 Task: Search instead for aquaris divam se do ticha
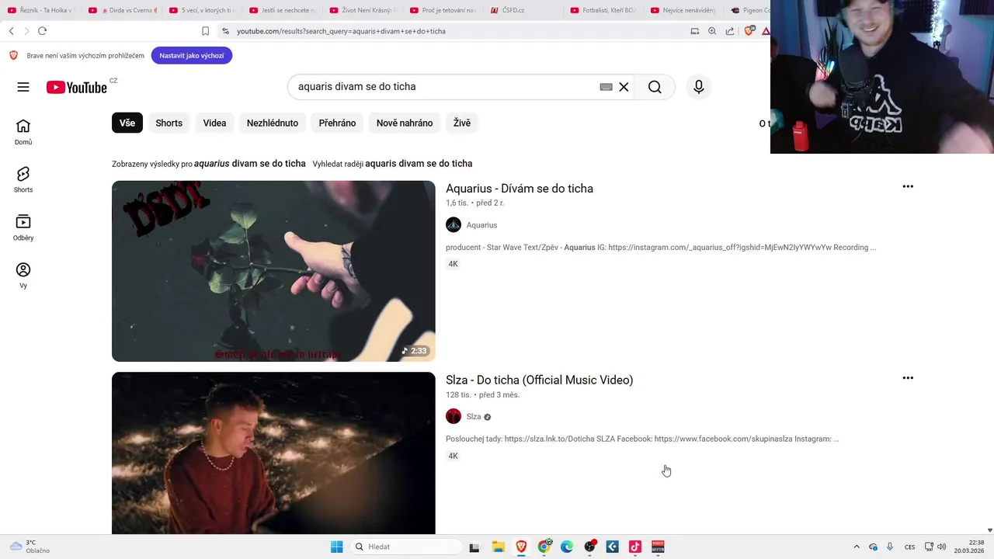(419, 164)
